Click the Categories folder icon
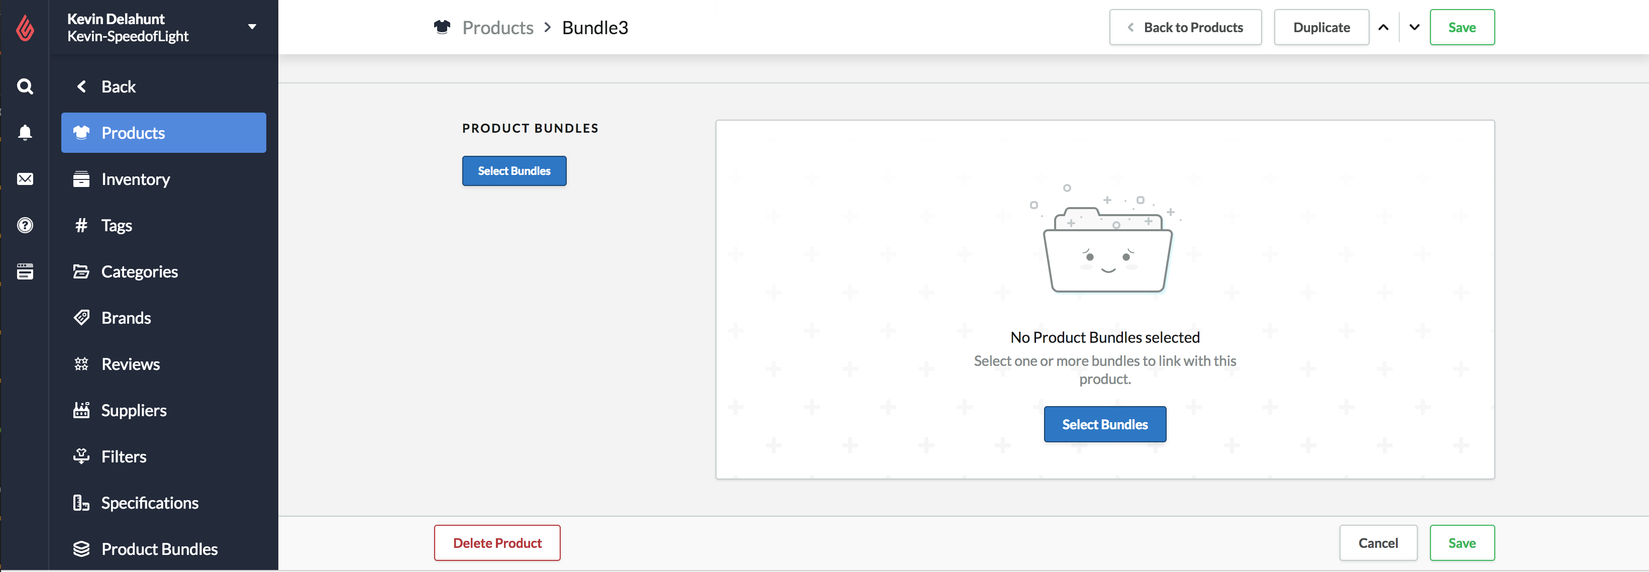 point(81,271)
